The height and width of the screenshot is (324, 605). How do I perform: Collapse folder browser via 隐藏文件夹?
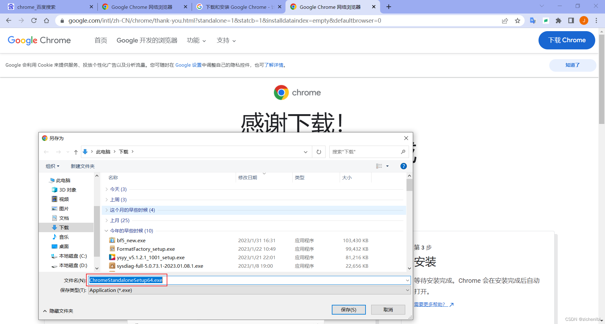click(x=58, y=311)
